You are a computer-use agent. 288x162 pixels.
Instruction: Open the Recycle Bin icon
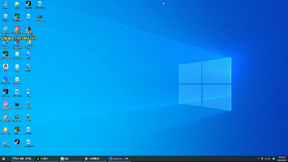pos(6,17)
